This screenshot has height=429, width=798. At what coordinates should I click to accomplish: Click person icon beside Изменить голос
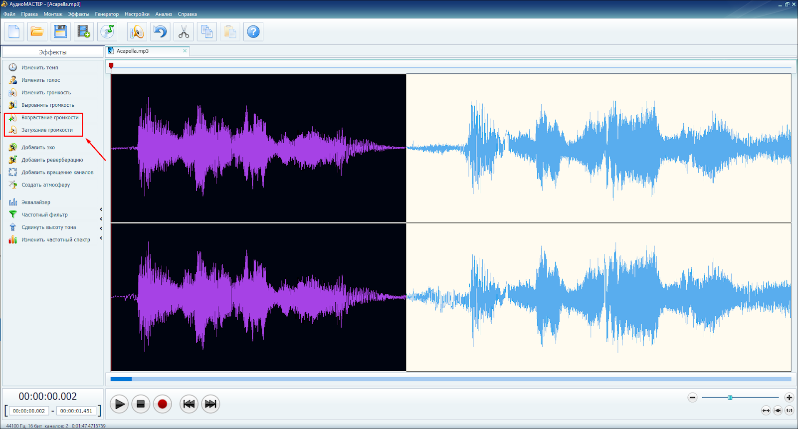[x=13, y=80]
